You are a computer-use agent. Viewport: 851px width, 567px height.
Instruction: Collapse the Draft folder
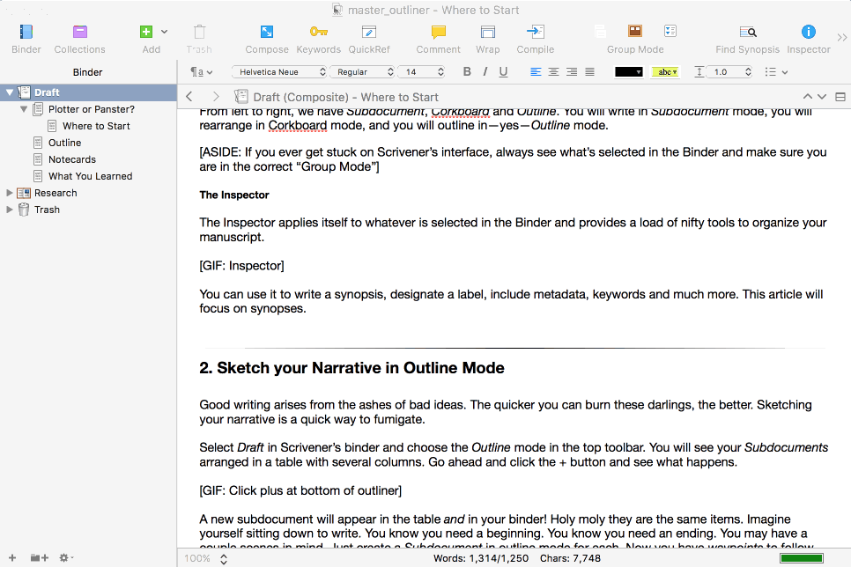click(x=9, y=92)
